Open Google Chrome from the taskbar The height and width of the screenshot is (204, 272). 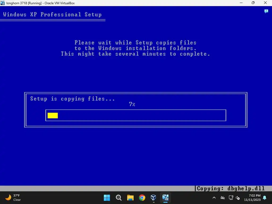[142, 198]
